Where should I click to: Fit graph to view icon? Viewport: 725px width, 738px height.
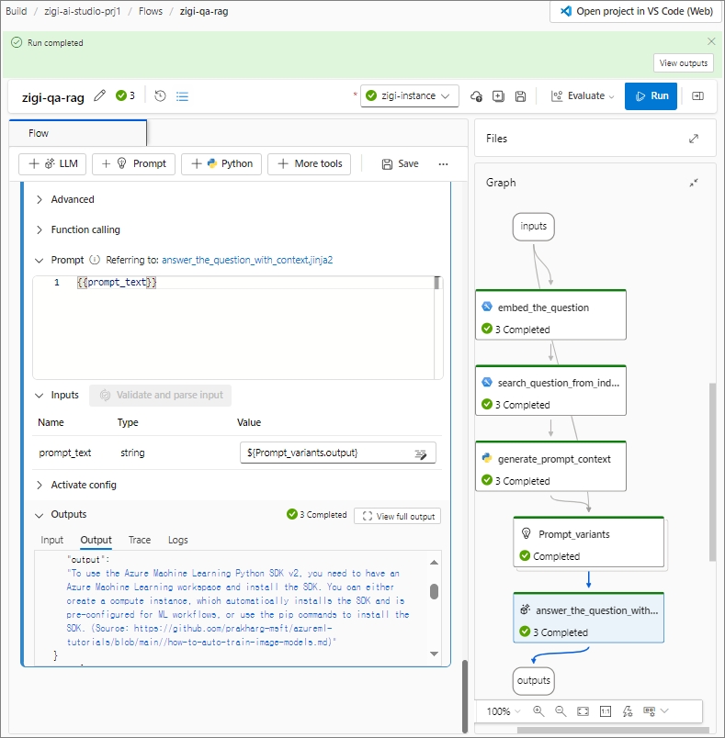coord(583,711)
